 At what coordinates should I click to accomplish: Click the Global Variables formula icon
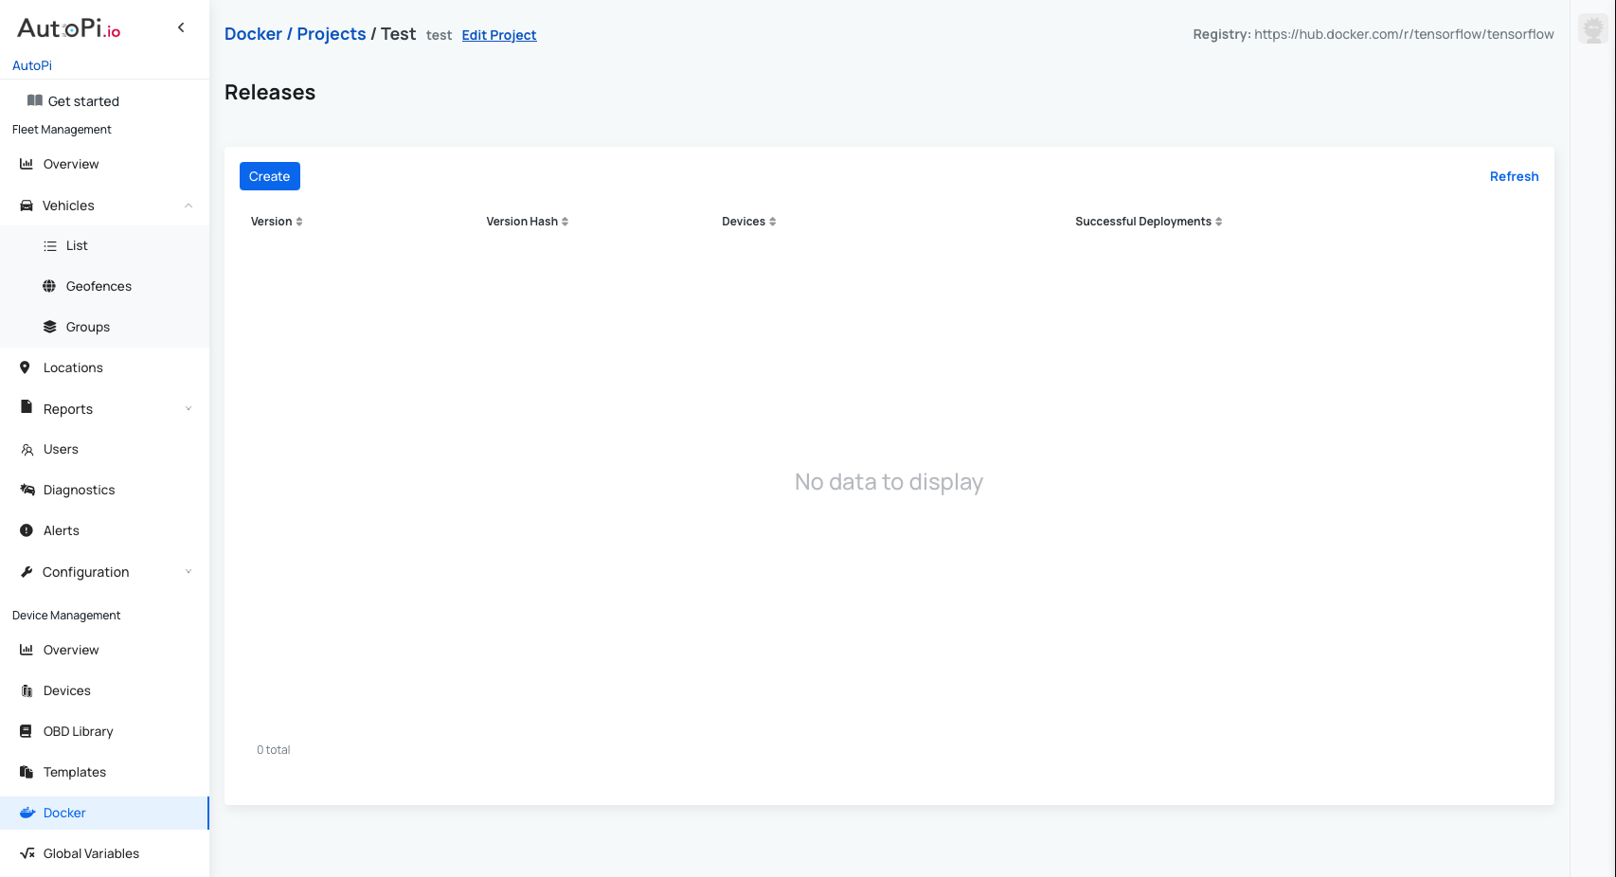[26, 853]
